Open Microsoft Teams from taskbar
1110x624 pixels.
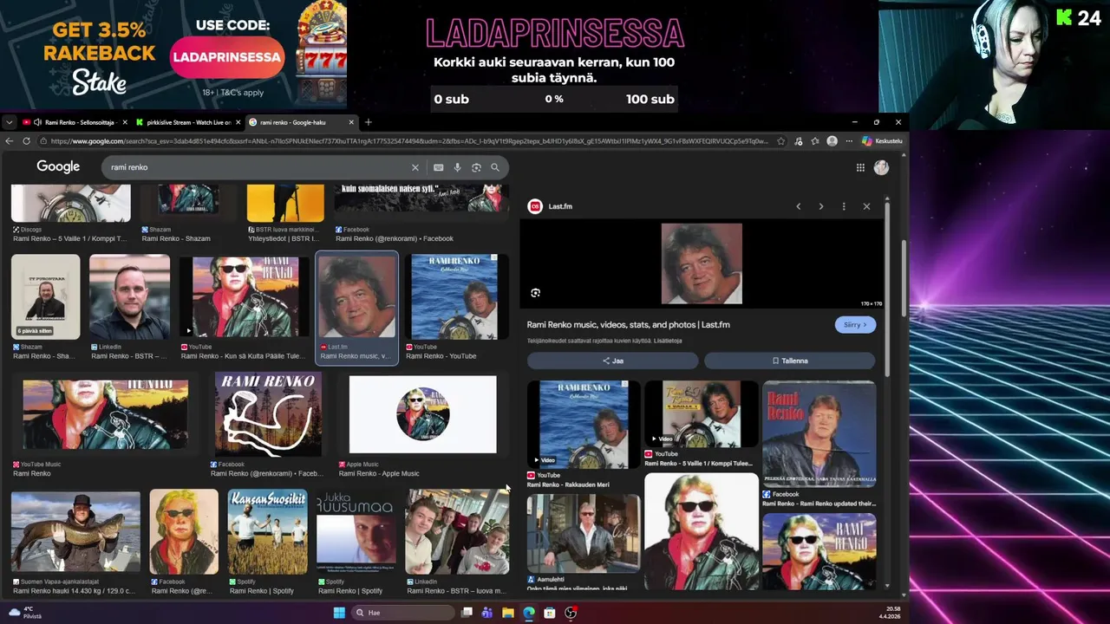[x=487, y=613]
